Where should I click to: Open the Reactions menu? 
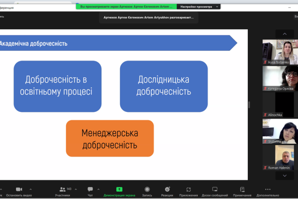167,190
